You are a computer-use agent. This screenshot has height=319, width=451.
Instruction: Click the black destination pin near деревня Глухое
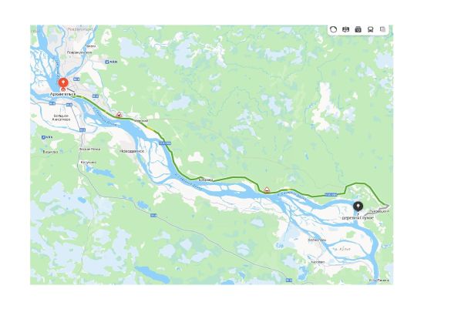point(358,207)
